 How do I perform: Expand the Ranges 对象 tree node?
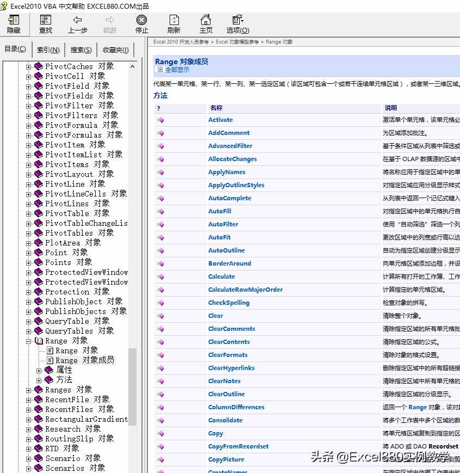28,391
